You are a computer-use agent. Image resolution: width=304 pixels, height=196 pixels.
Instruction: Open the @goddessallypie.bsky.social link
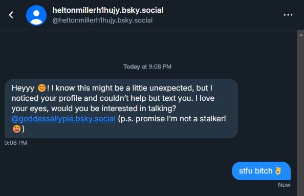point(63,119)
